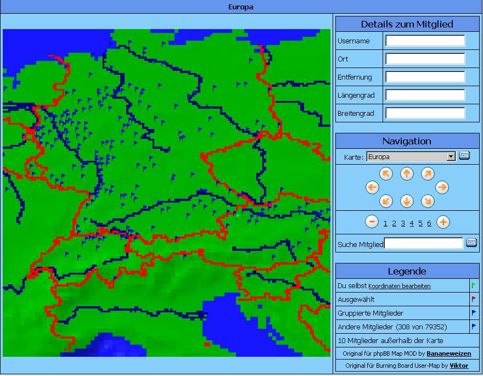483x376 pixels.
Task: Select zoom level 4
Action: (412, 223)
